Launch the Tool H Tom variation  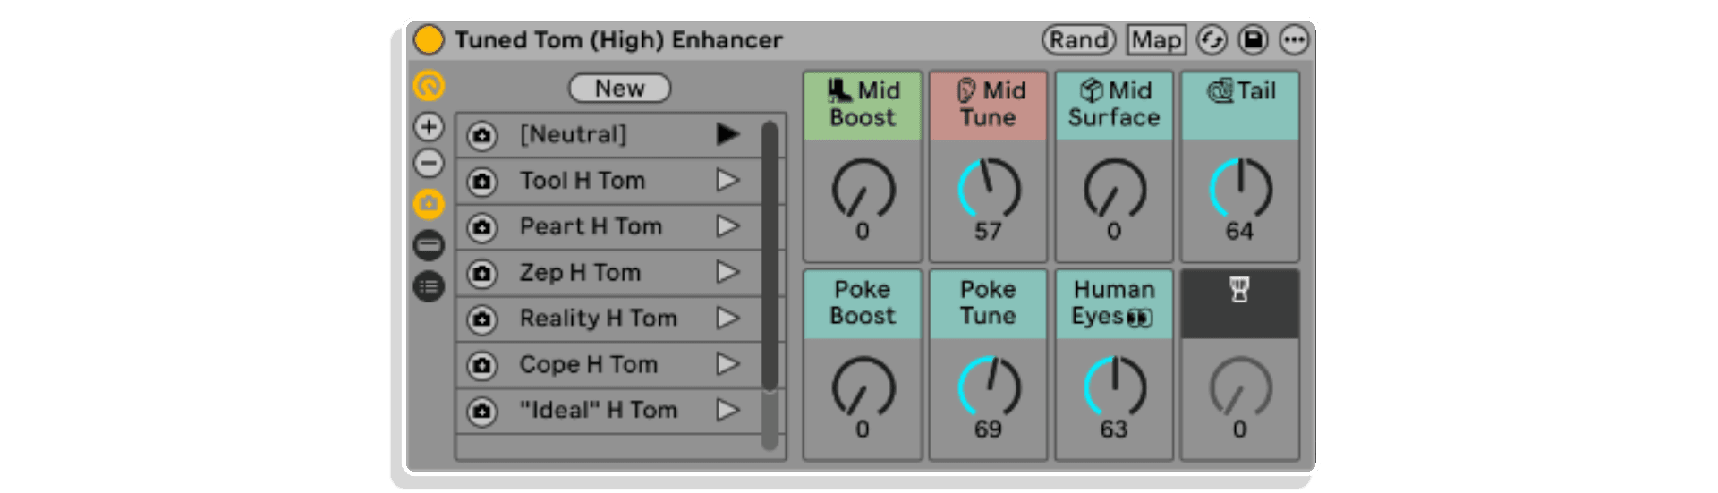tap(727, 181)
